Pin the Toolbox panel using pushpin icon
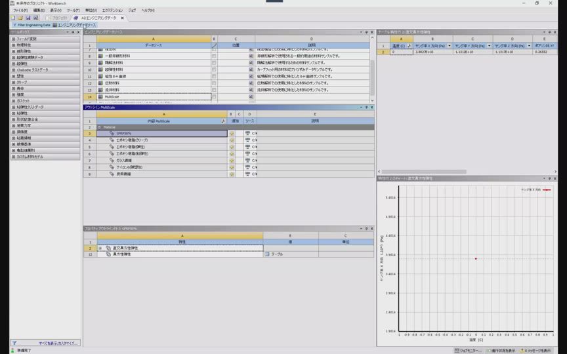Screen dimensions: 567x354 click(x=73, y=32)
